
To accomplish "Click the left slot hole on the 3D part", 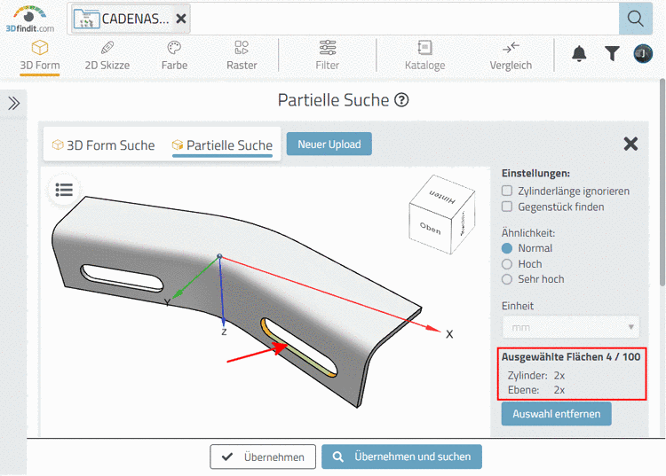I will [x=122, y=278].
